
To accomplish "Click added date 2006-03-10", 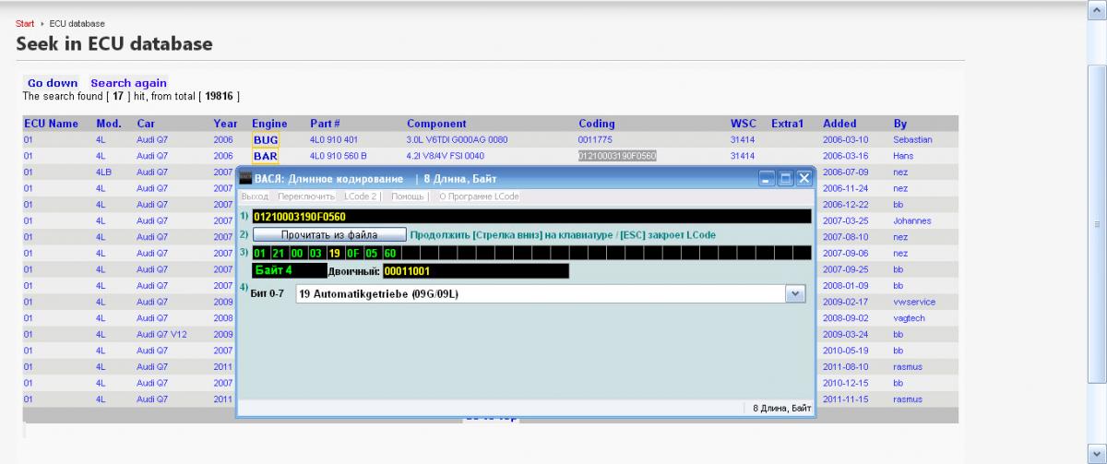I will point(845,139).
